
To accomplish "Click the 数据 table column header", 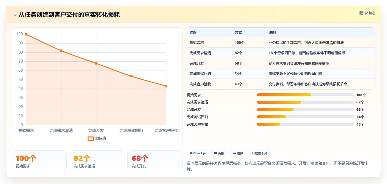I will (x=238, y=33).
